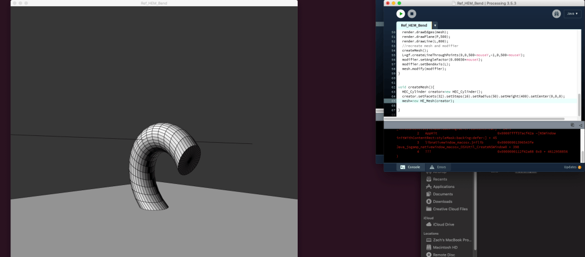Toggle the debugger butterfly icon
Image resolution: width=585 pixels, height=257 pixels.
click(x=556, y=14)
